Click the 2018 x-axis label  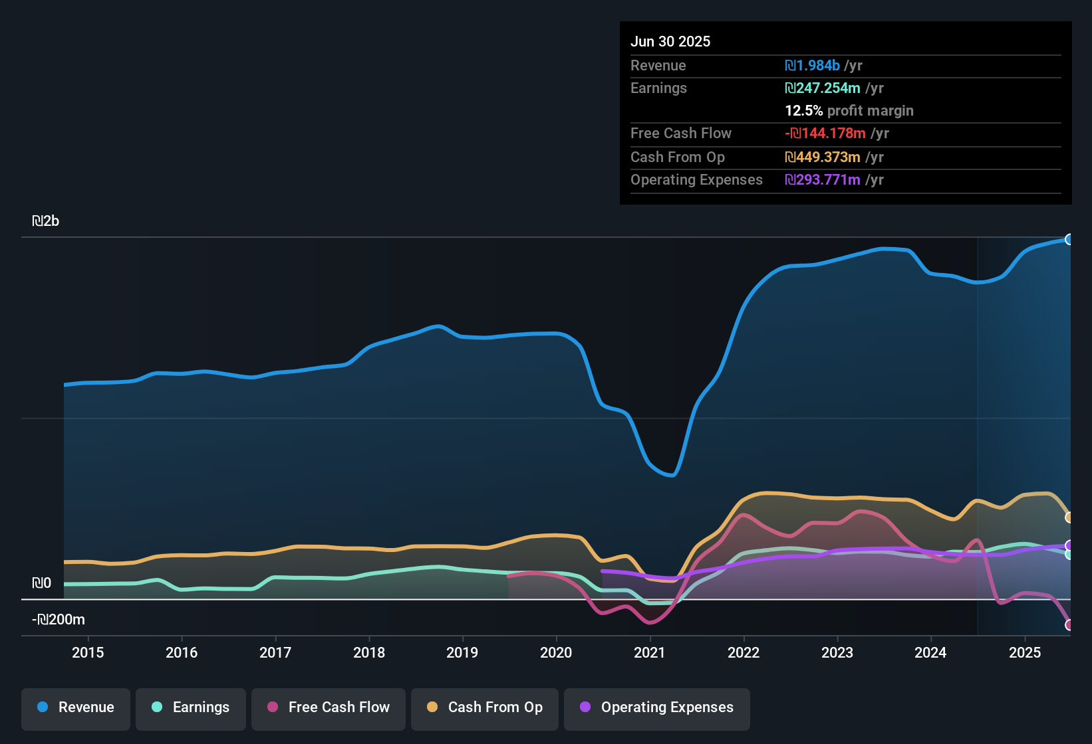point(369,652)
